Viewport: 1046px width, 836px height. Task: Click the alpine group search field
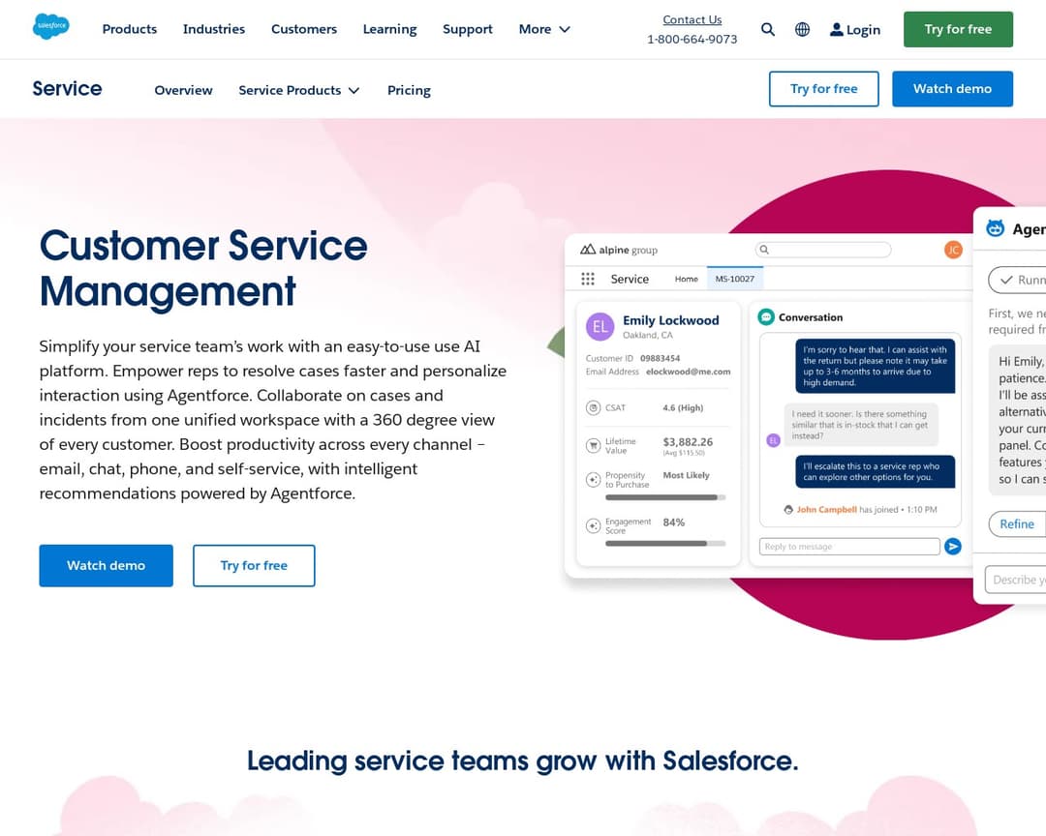823,250
